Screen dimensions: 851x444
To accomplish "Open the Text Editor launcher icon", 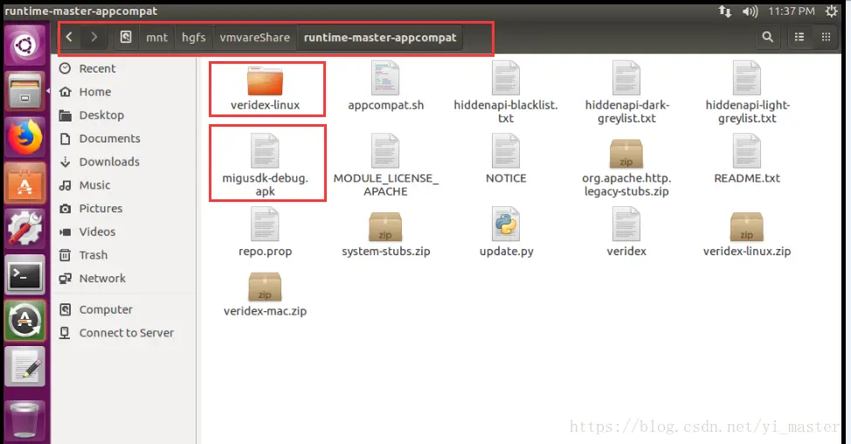I will pos(24,367).
